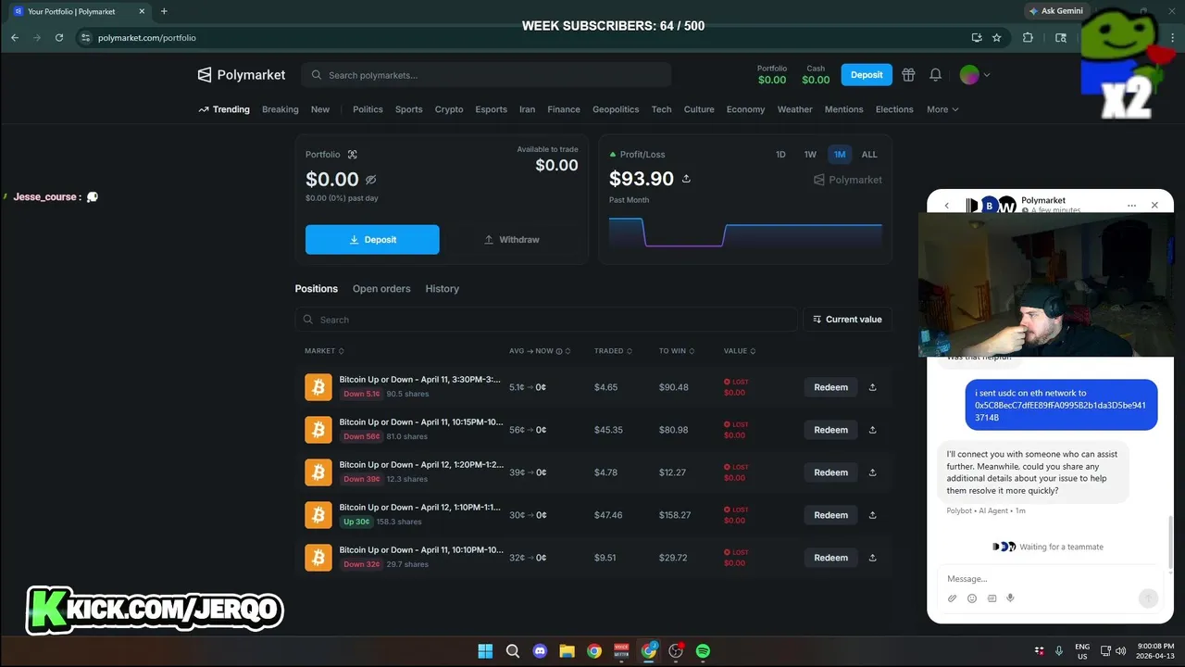This screenshot has width=1185, height=667.
Task: Attach a file in the support chat
Action: tap(952, 598)
